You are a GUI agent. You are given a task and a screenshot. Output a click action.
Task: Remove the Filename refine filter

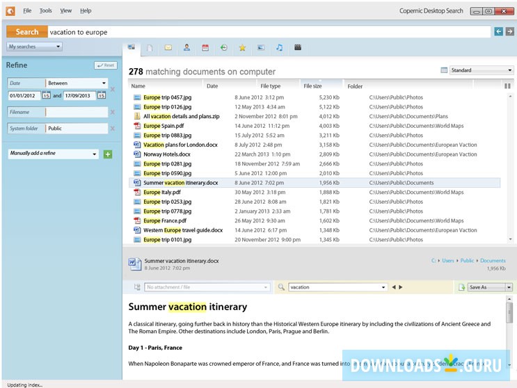point(113,112)
